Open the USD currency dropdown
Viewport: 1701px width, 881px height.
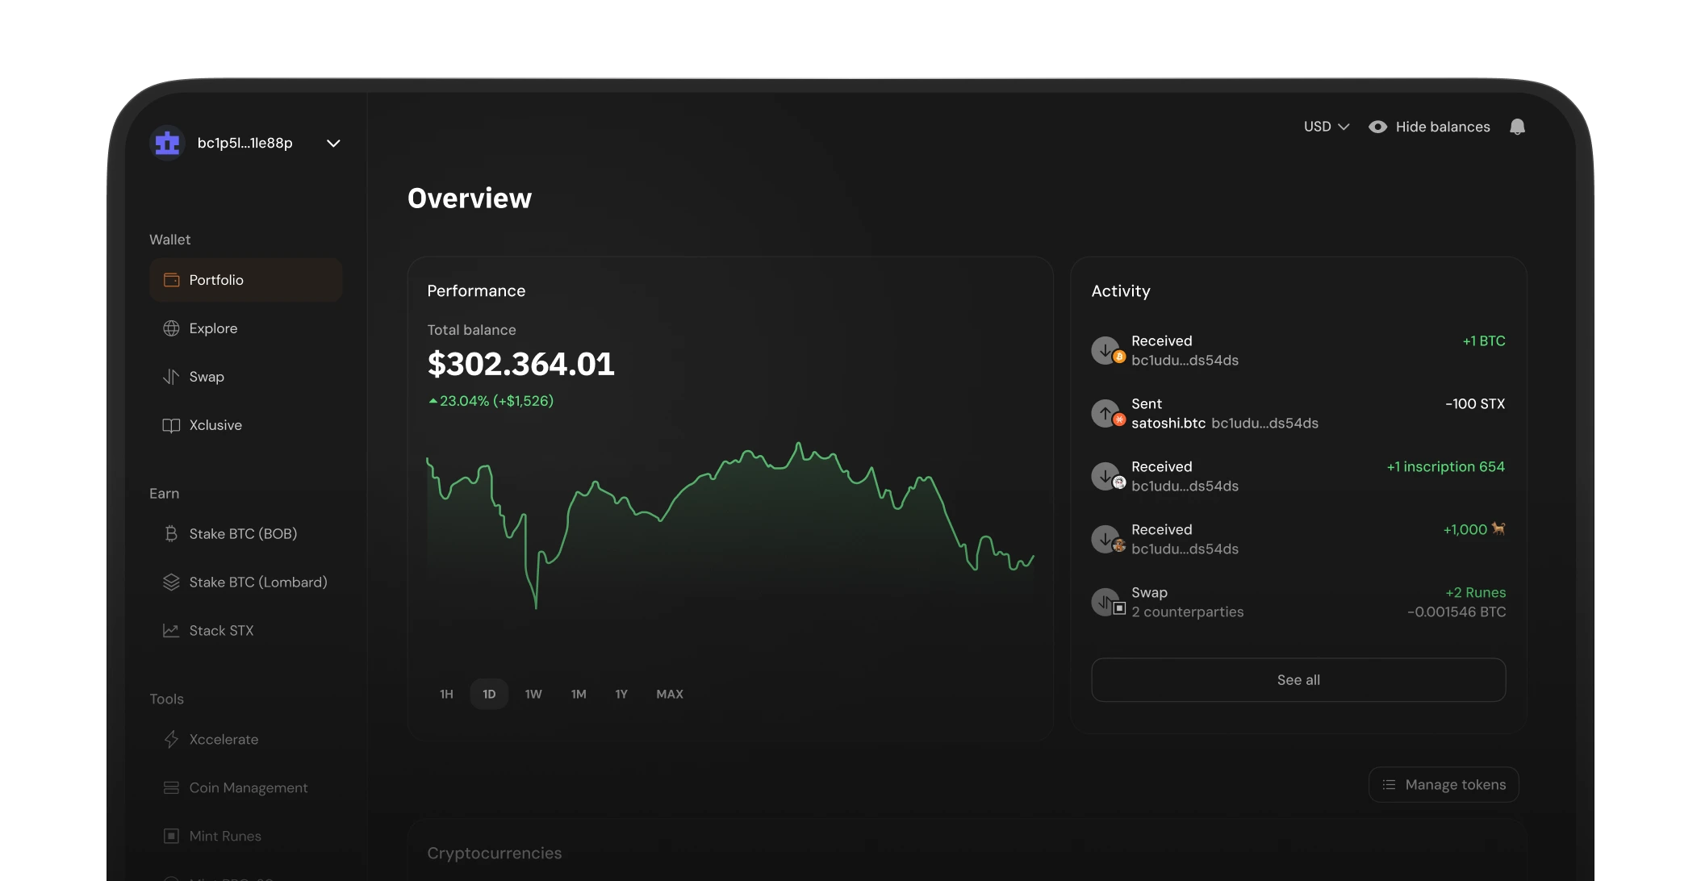(x=1326, y=127)
